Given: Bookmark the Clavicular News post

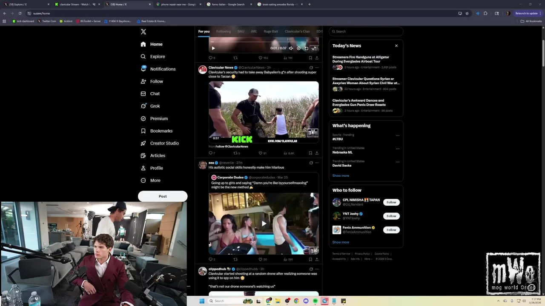Looking at the screenshot, I should point(310,153).
